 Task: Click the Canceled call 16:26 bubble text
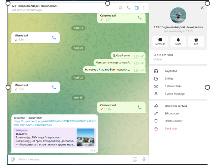108,105
